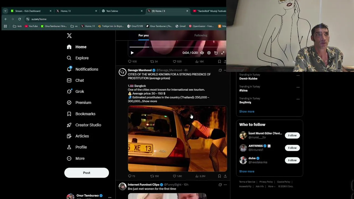Open more options on Funniest Clips post
Viewport: 354px width, 199px height.
[225, 185]
